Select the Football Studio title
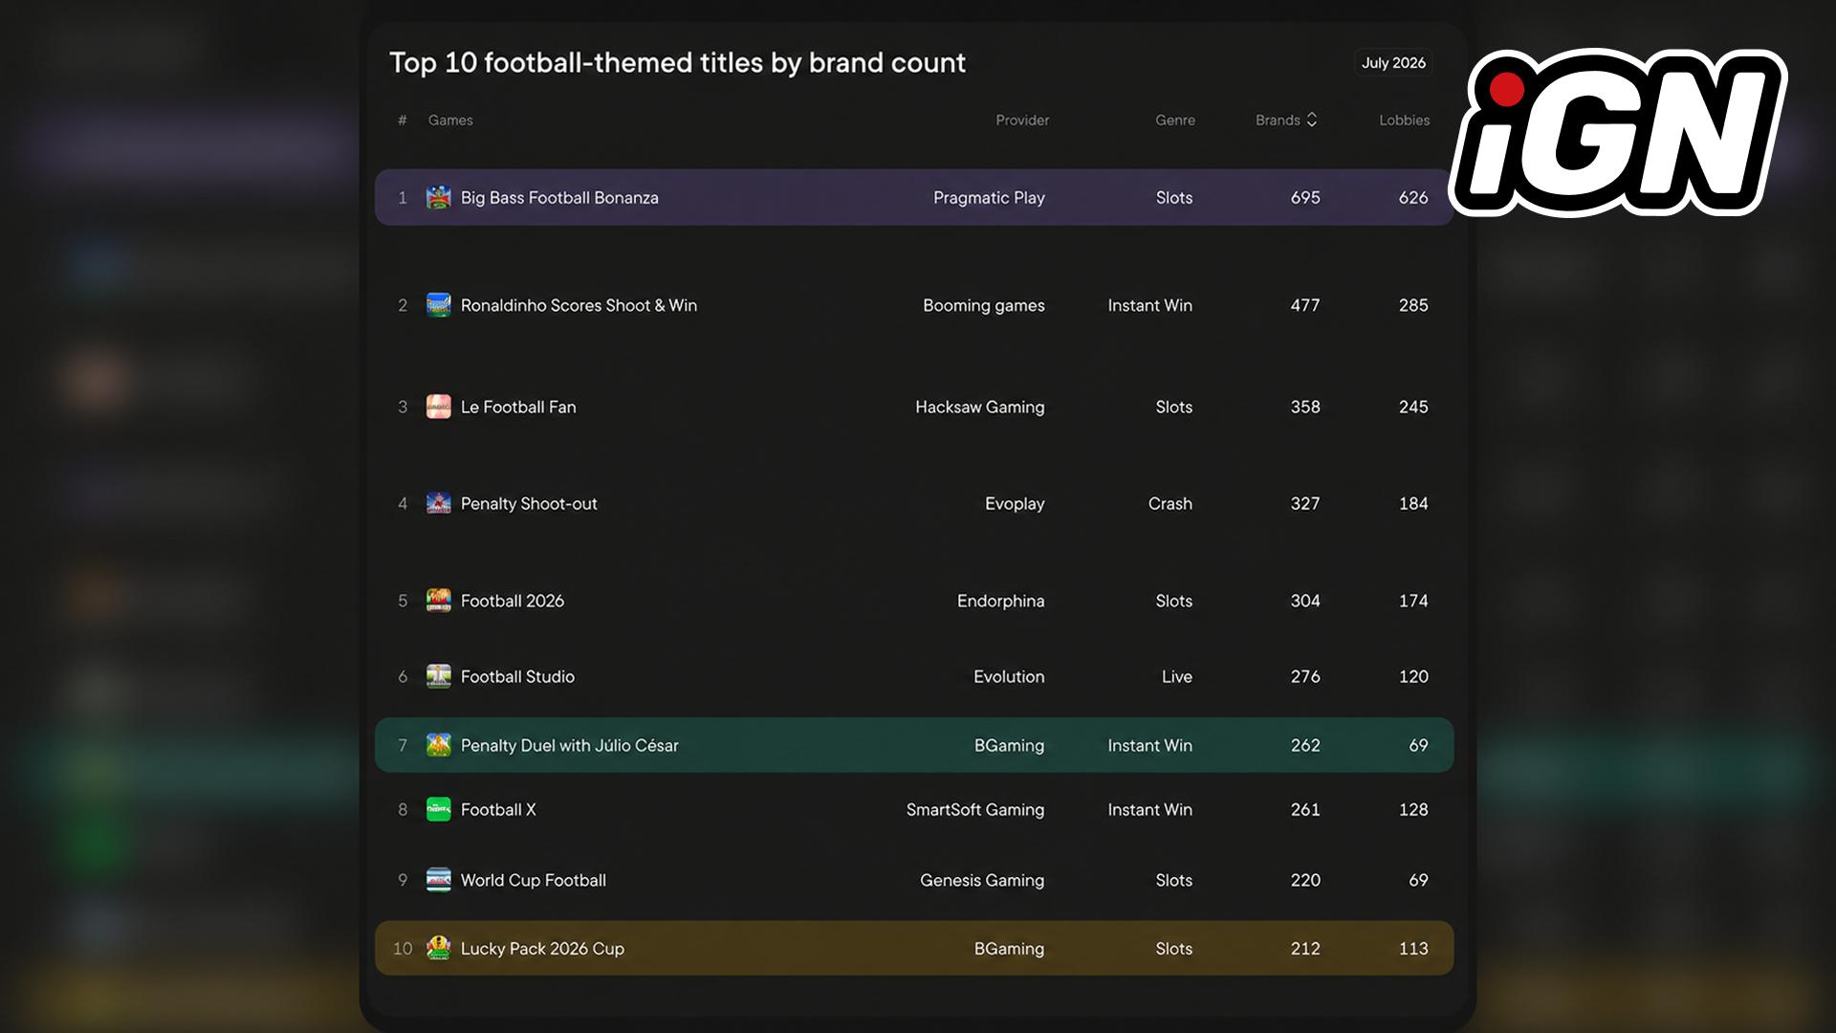 point(517,676)
